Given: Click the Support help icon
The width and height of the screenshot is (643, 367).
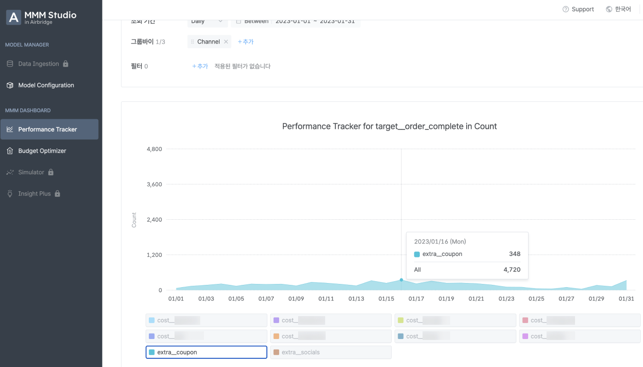Looking at the screenshot, I should tap(565, 9).
